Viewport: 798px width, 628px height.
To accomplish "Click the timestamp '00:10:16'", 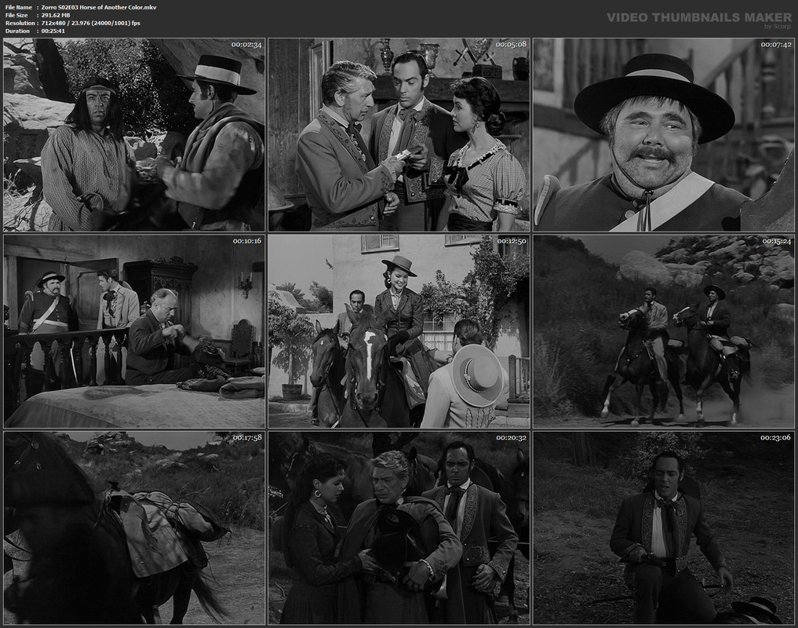I will tap(247, 241).
